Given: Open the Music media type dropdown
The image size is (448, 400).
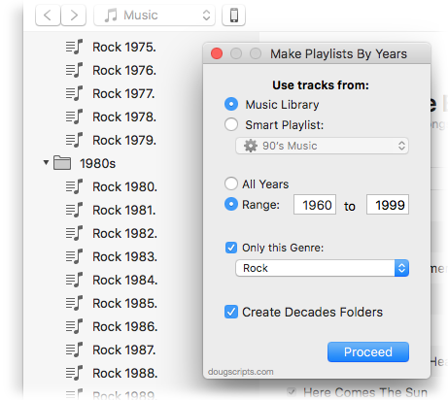Looking at the screenshot, I should coord(155,16).
